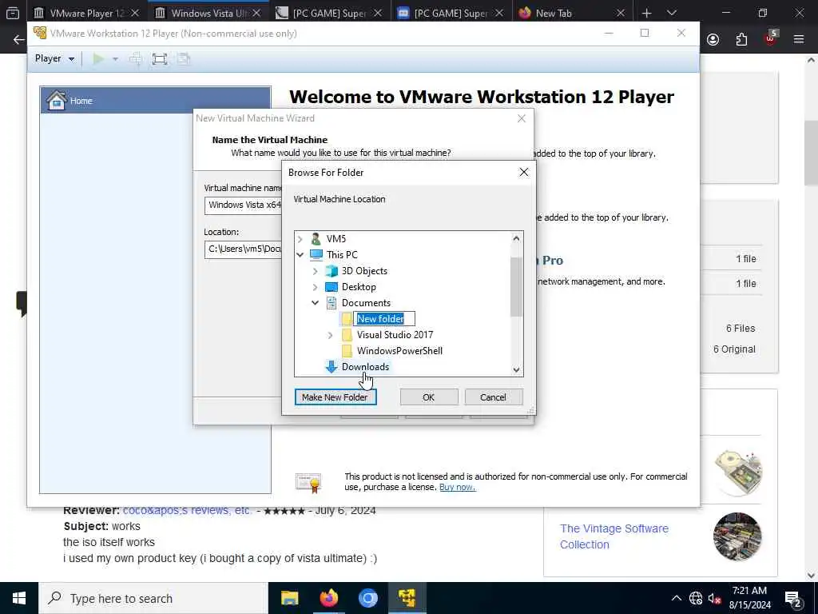818x614 pixels.
Task: Open the list all tabs dropdown
Action: point(672,13)
